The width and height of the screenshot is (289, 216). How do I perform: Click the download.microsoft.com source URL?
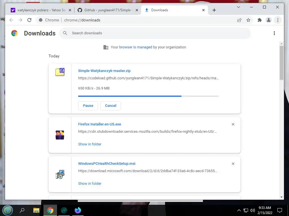[148, 171]
